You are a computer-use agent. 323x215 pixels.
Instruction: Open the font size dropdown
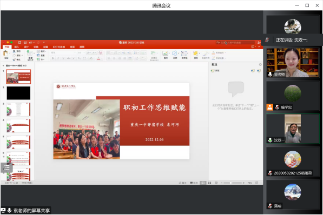click(x=84, y=53)
